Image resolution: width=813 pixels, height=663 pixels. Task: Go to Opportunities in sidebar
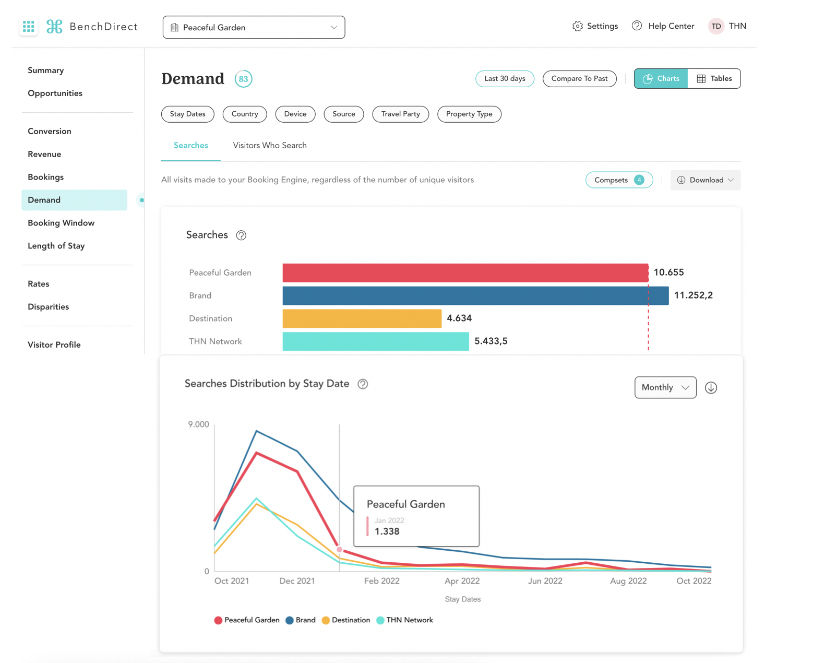(x=55, y=93)
